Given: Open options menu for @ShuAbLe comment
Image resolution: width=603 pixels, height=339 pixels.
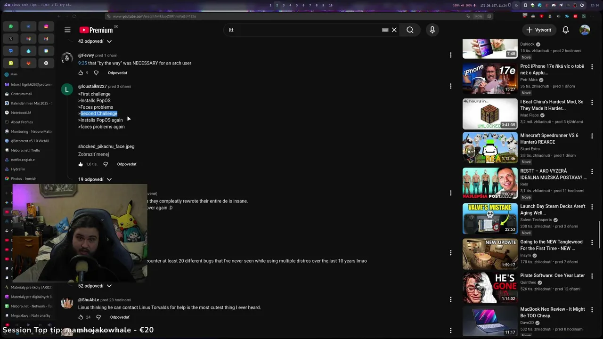Looking at the screenshot, I should pos(450,299).
